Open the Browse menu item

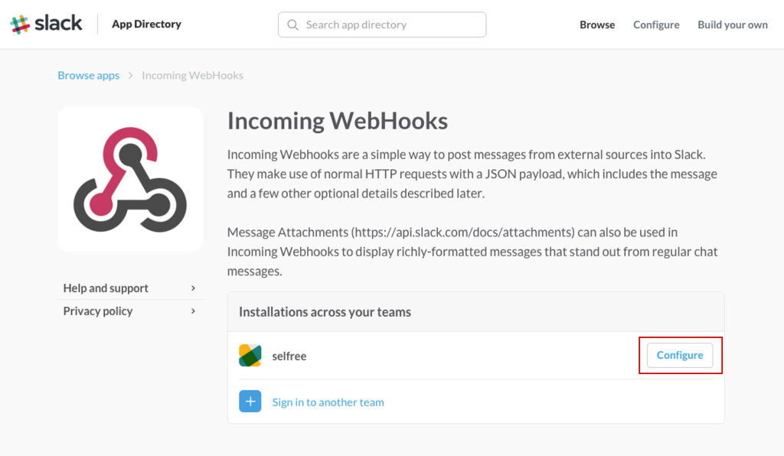(x=597, y=24)
